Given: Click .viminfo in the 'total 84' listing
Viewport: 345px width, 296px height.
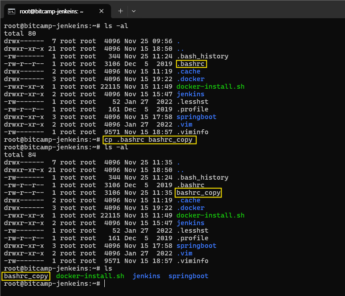Looking at the screenshot, I should (x=193, y=261).
